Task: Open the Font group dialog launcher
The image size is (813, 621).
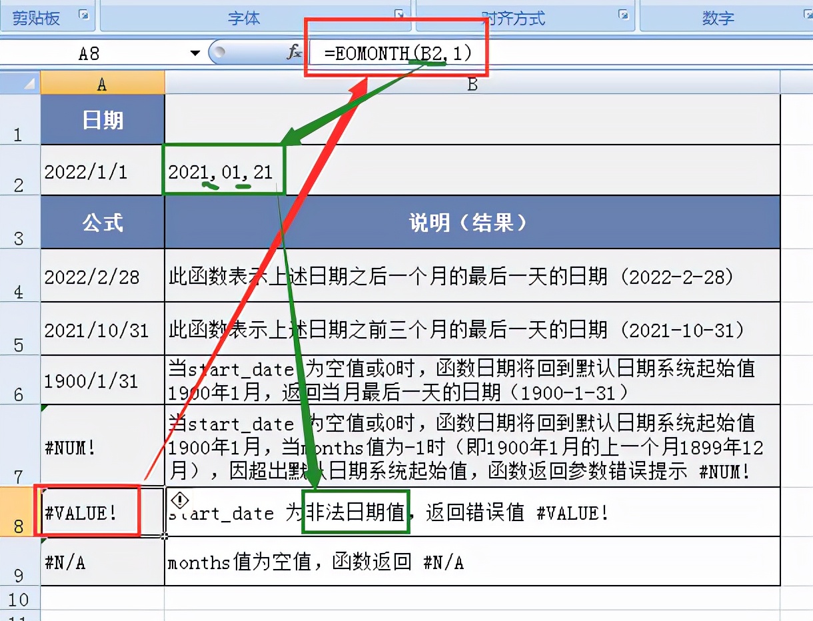Action: [x=399, y=15]
